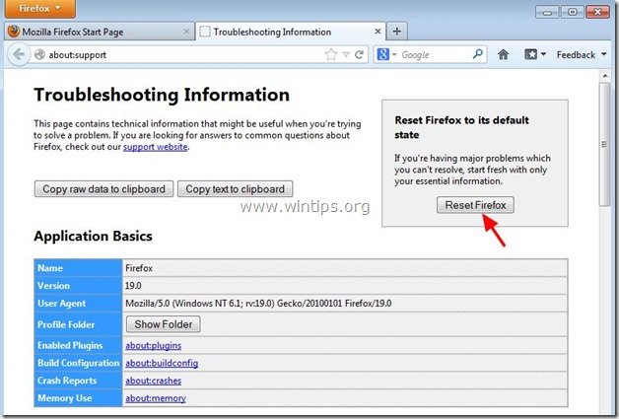Click the Show Folder button

[163, 324]
